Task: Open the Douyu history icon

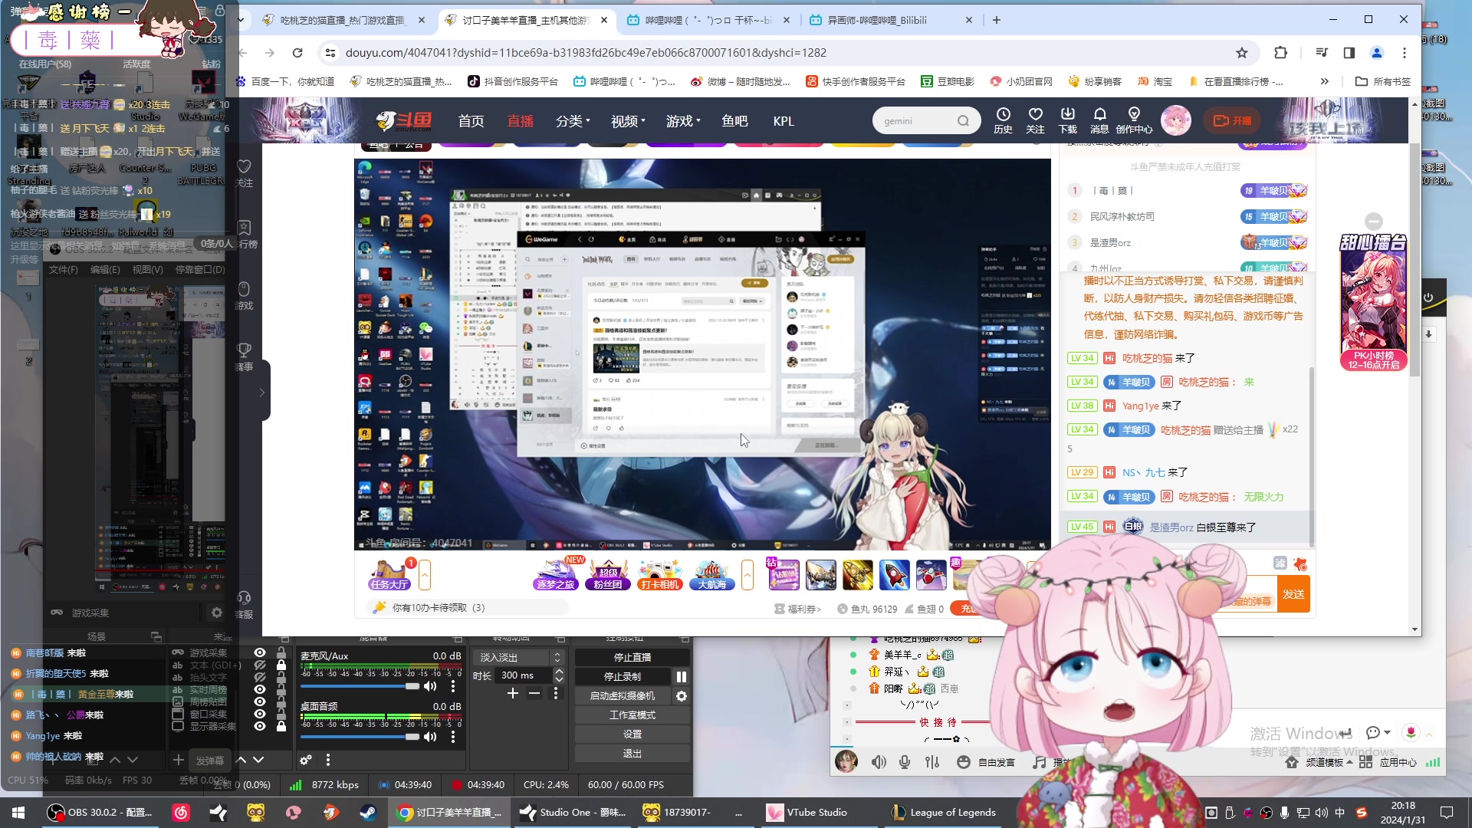Action: (x=1003, y=120)
